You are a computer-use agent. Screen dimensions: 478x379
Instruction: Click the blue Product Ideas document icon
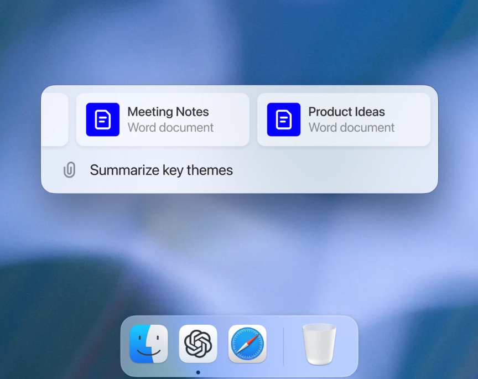(284, 120)
